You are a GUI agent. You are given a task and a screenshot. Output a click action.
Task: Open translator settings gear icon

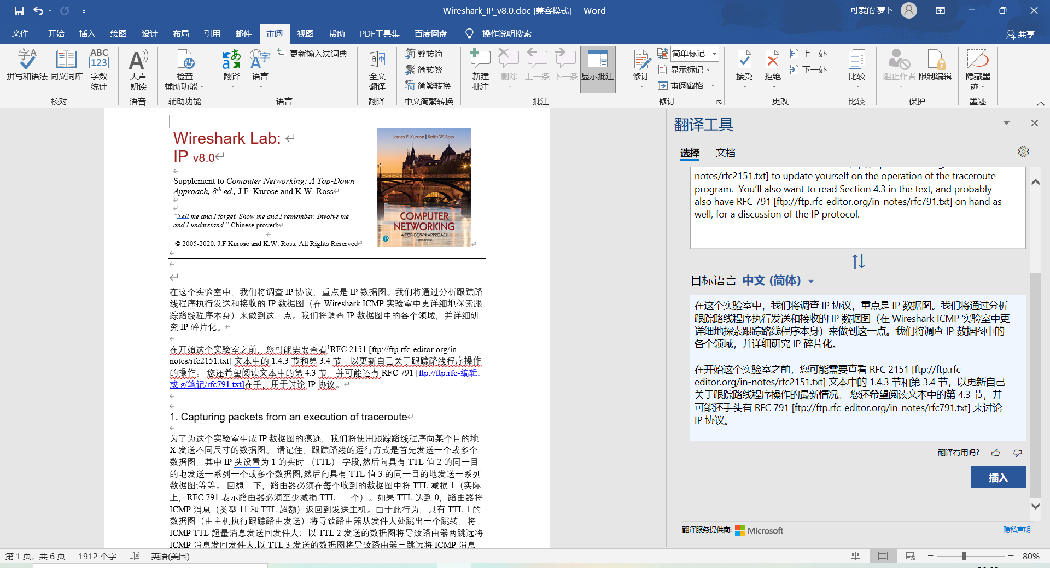[1023, 151]
